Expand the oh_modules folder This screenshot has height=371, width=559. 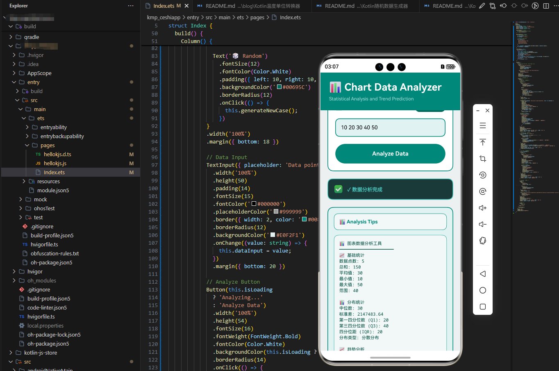coord(14,280)
